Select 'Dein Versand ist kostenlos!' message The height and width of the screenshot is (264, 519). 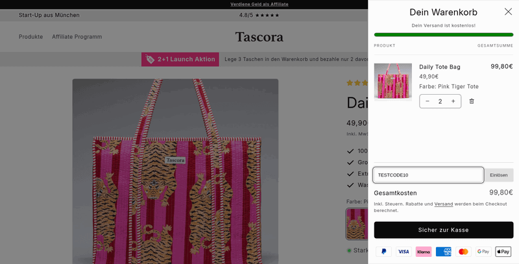[x=444, y=25]
